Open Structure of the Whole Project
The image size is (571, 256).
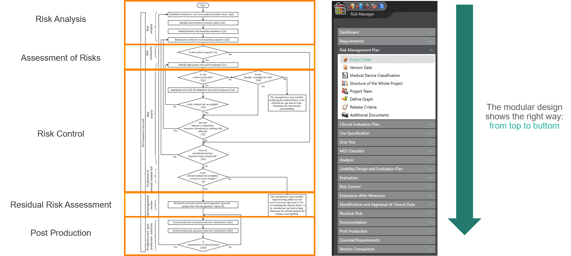[376, 83]
